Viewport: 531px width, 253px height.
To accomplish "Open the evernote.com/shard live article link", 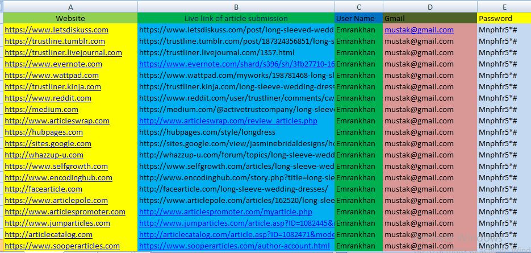I will (x=237, y=64).
